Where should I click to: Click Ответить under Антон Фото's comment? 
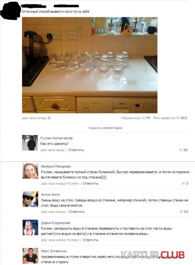coord(77,212)
